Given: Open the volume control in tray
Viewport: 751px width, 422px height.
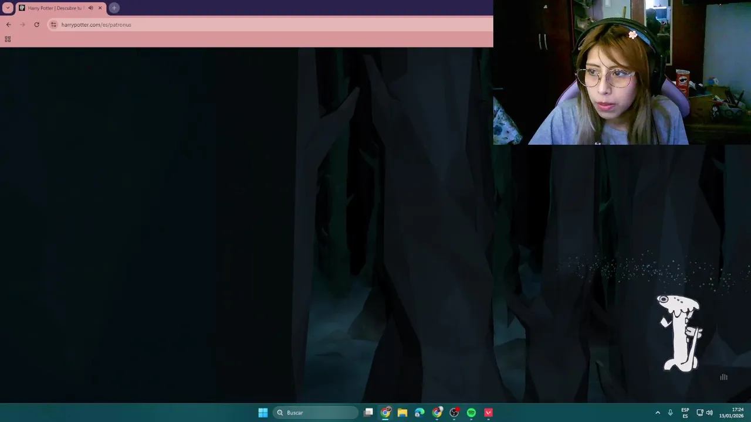Looking at the screenshot, I should click(709, 413).
